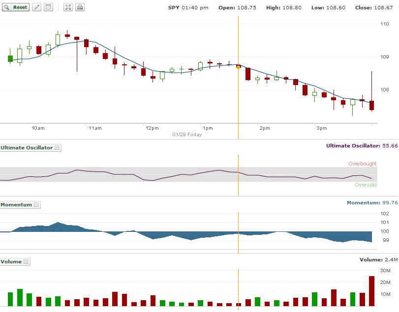Close the Momentum indicator panel
Viewport: 399px width, 312px height.
tap(36, 204)
